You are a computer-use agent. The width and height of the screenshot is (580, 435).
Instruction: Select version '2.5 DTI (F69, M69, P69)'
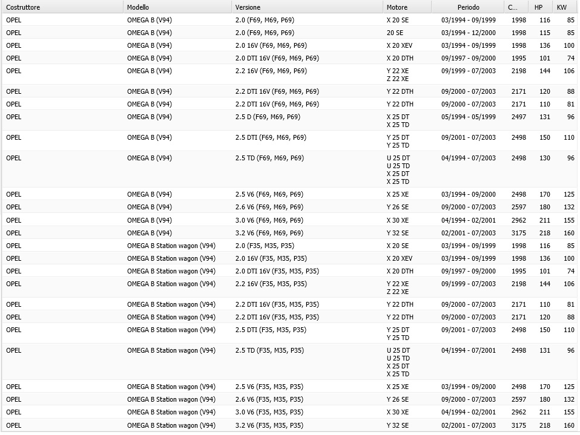[271, 137]
